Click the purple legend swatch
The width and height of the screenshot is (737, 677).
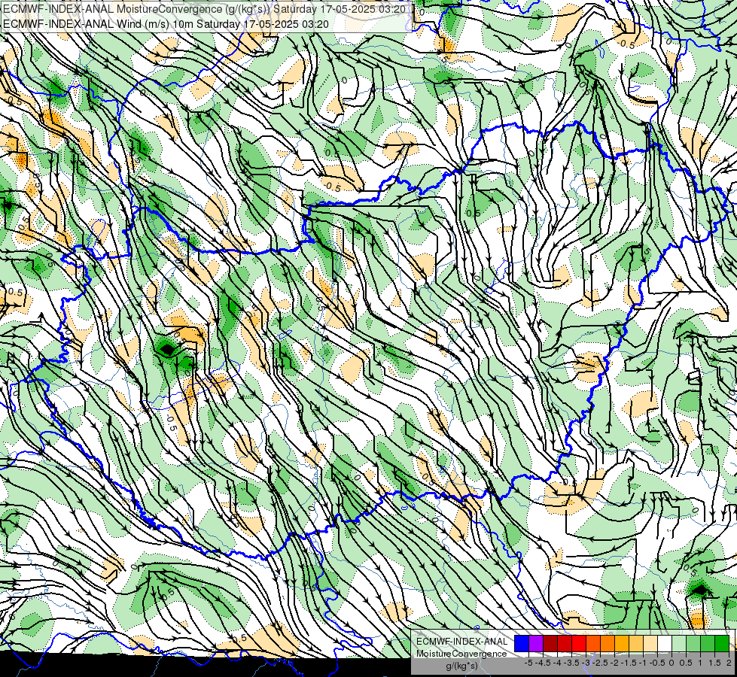point(536,643)
